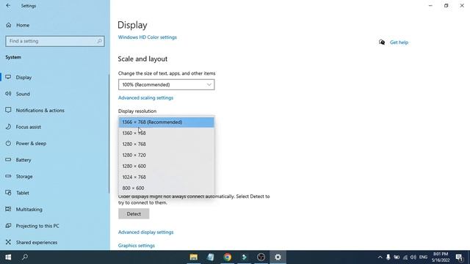Click the search magnifier in Find a setting

point(100,41)
